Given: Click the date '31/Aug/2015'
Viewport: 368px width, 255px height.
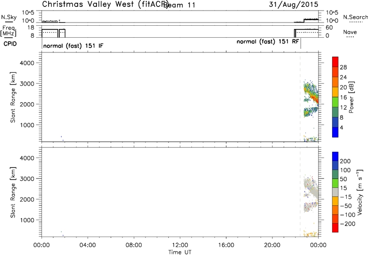Looking at the screenshot, I should [293, 5].
